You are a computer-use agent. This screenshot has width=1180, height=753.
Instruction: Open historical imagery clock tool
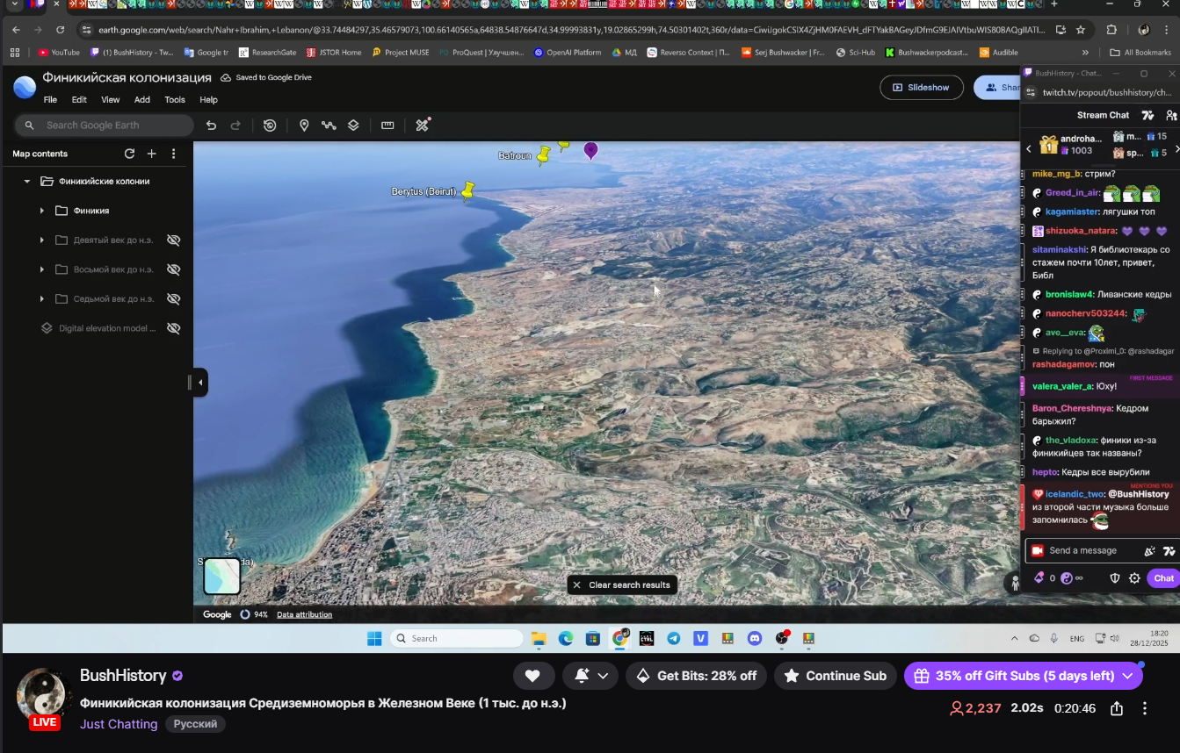(x=270, y=125)
